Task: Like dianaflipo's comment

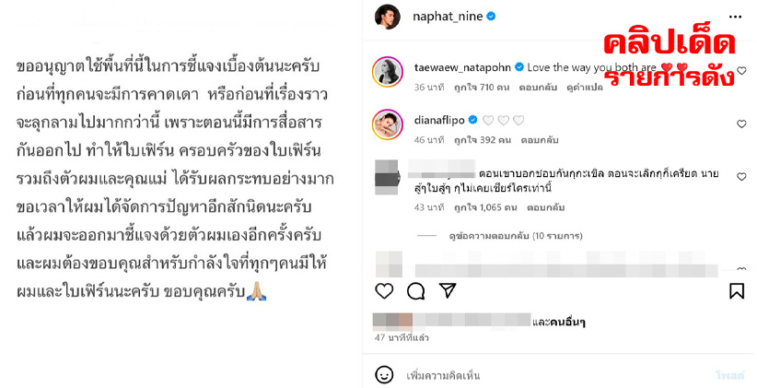Action: 741,124
